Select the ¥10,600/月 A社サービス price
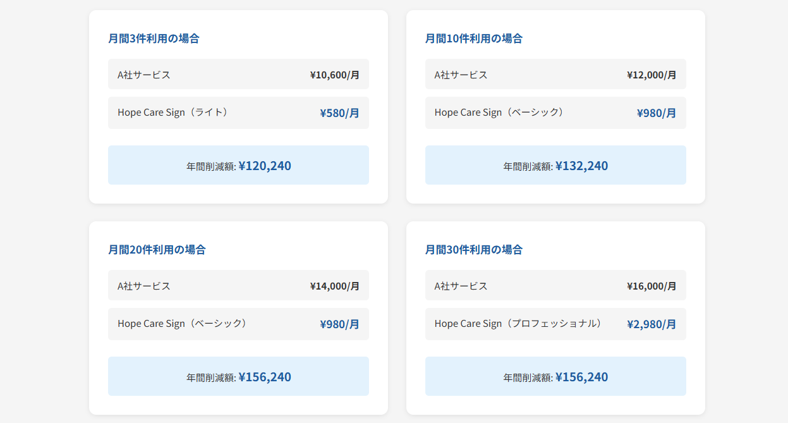 [334, 75]
